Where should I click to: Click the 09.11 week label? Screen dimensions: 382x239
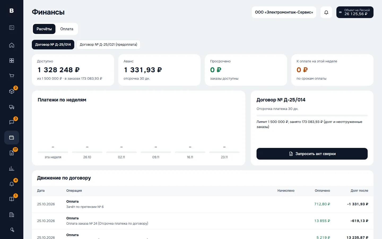click(x=156, y=157)
